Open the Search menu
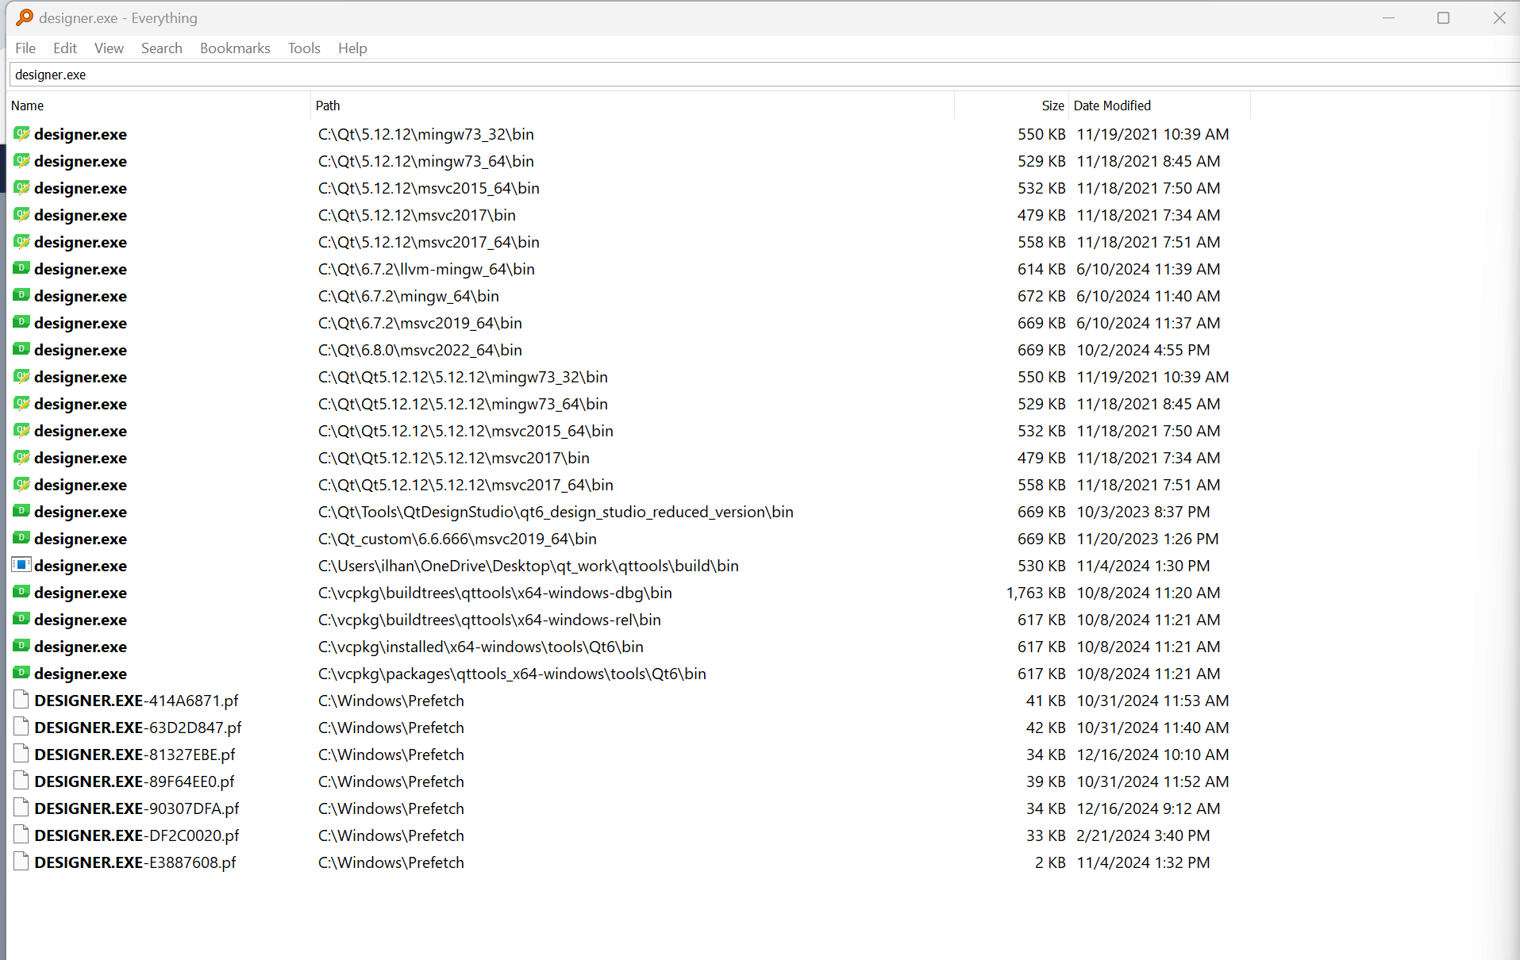The image size is (1520, 960). (162, 48)
